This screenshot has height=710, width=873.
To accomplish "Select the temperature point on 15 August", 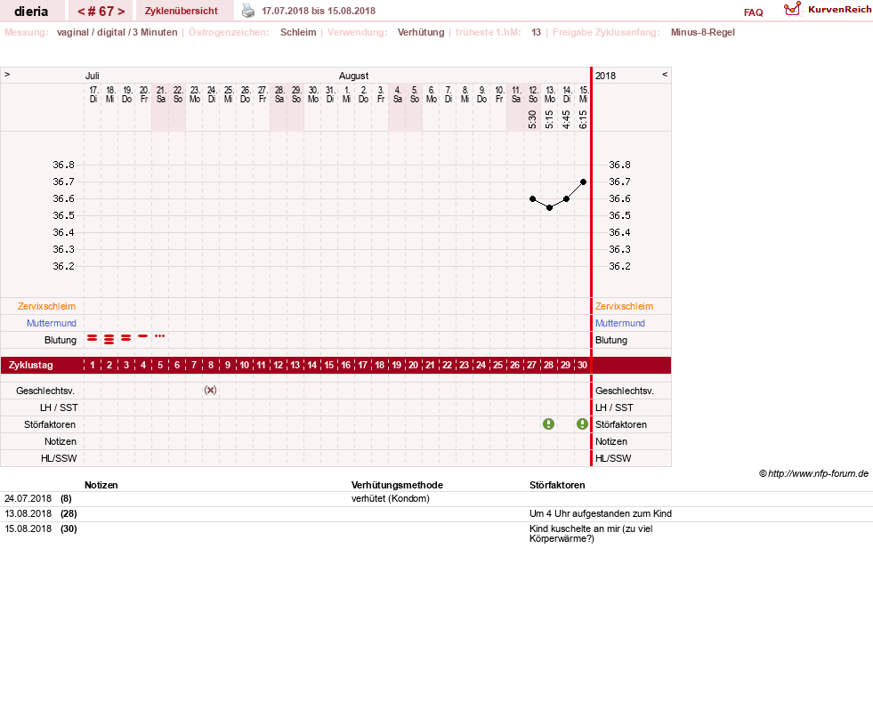I will pos(584,182).
